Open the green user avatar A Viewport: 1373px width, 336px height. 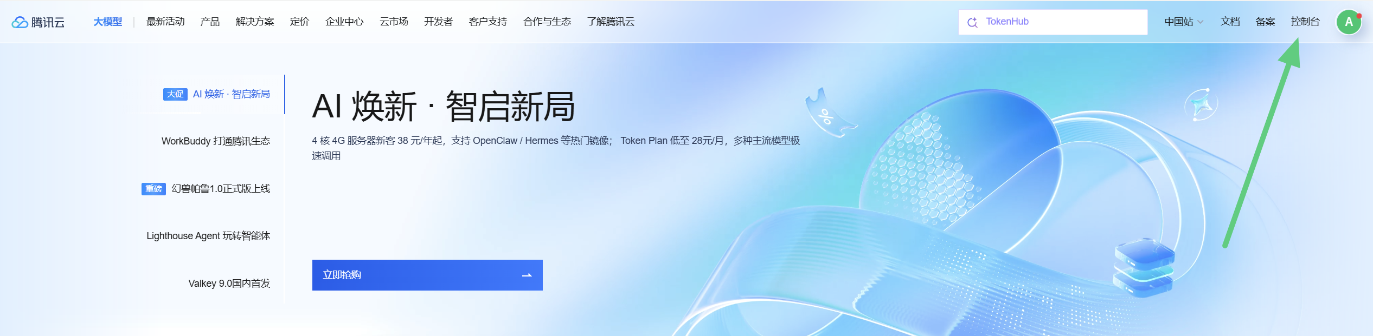click(1349, 22)
